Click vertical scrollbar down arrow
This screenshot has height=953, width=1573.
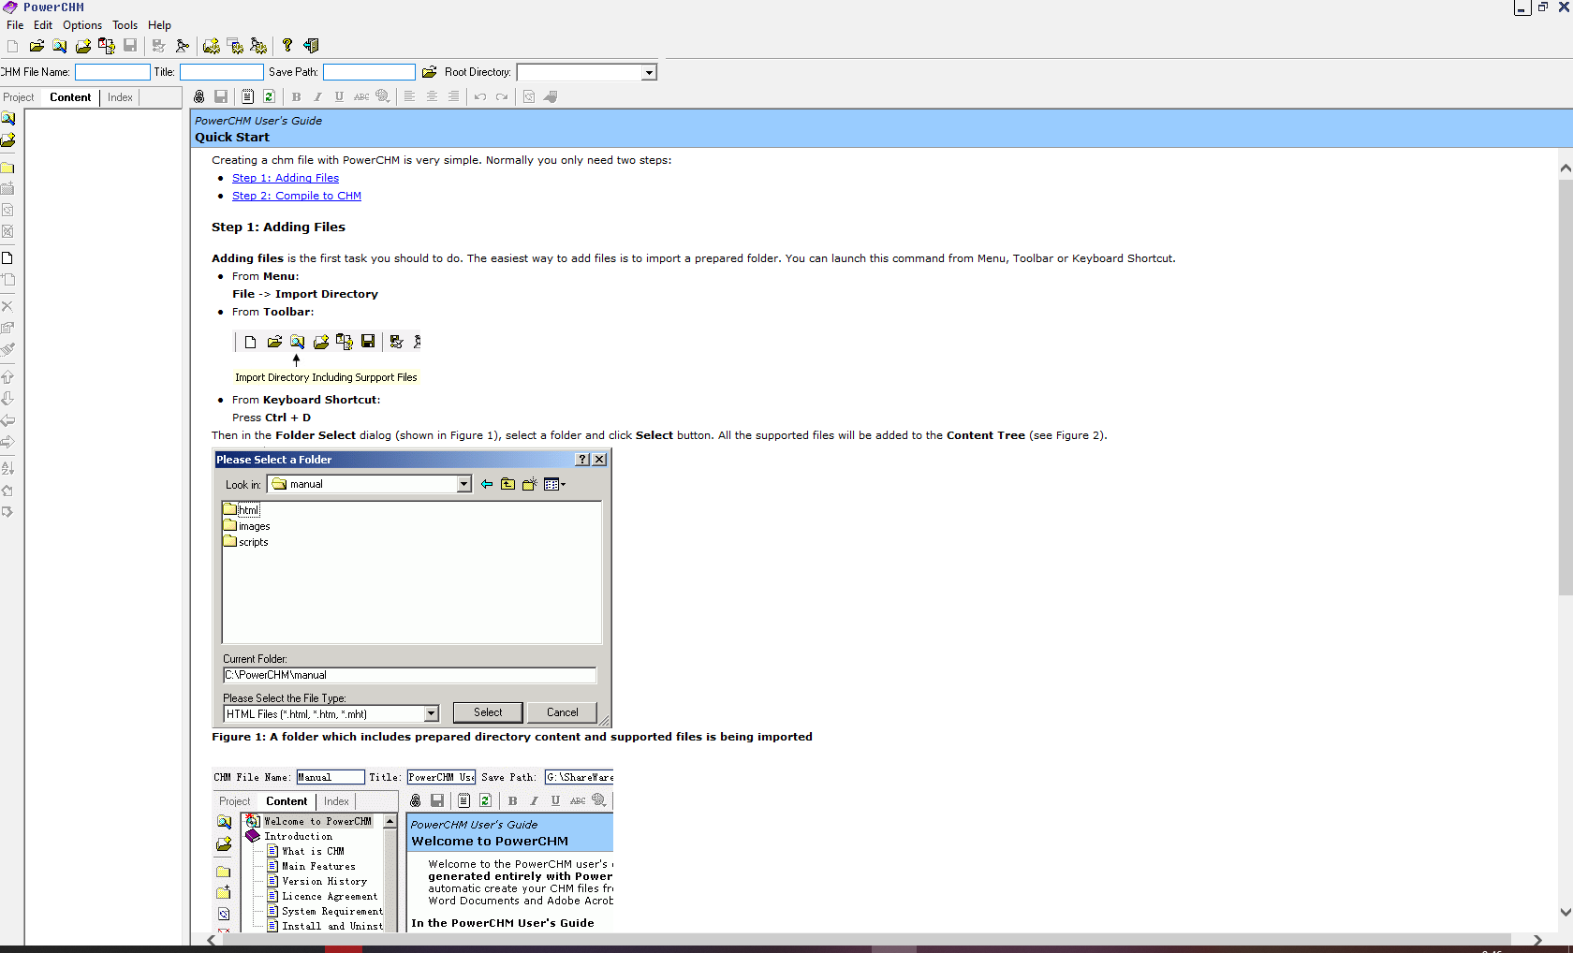pyautogui.click(x=1566, y=912)
